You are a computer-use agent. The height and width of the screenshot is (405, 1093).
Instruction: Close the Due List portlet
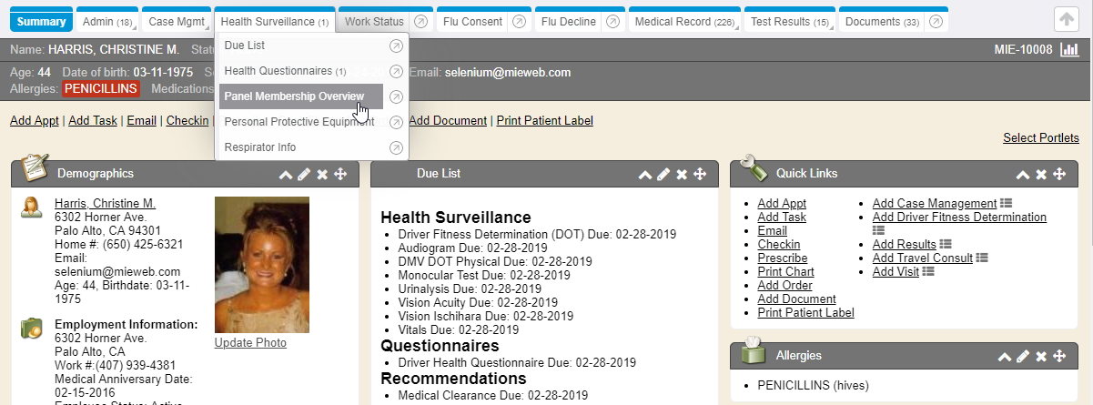pos(682,174)
